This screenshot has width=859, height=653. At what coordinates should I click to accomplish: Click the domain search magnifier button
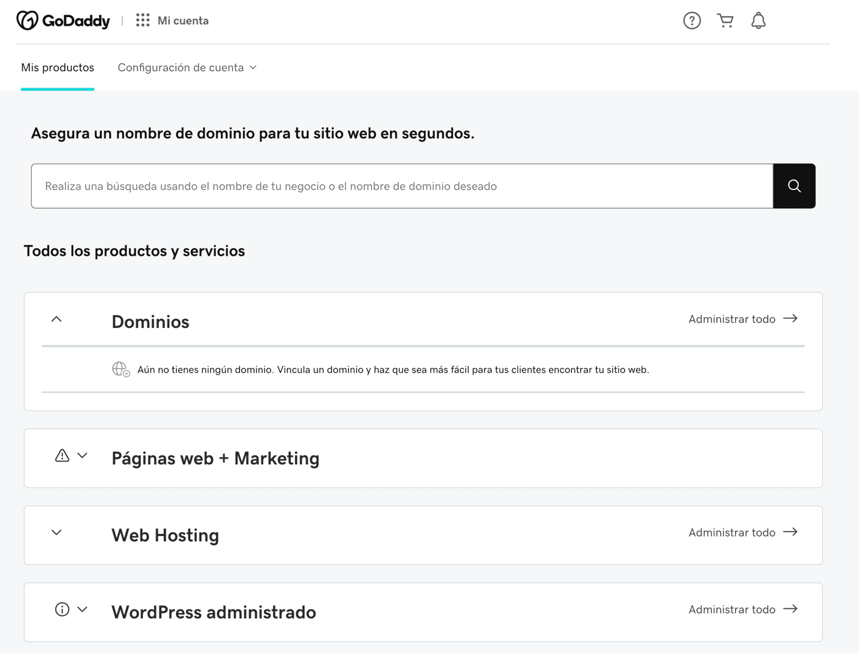click(794, 186)
